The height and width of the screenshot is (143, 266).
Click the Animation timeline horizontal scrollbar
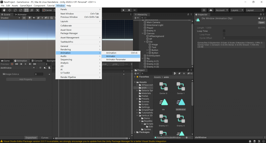point(92,138)
